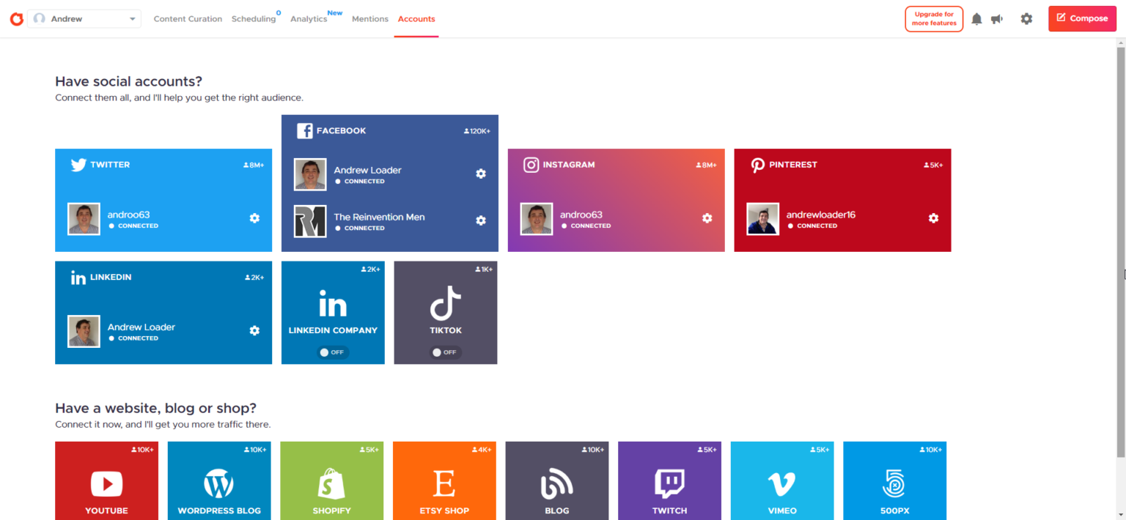Click the Upgrade for more features button
The width and height of the screenshot is (1126, 520).
point(933,18)
